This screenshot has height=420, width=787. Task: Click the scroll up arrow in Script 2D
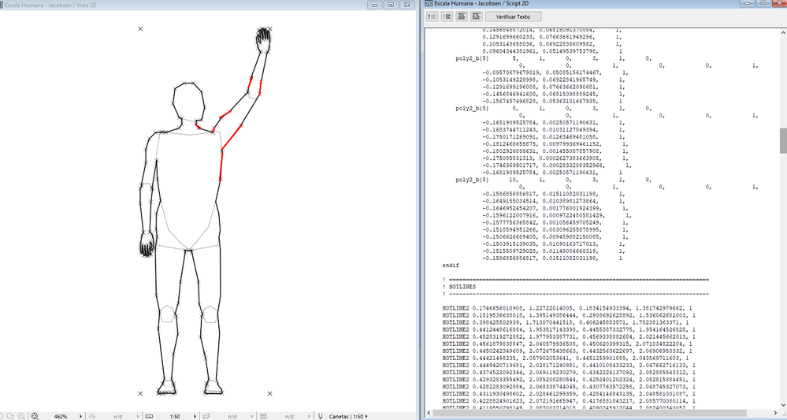tap(783, 32)
